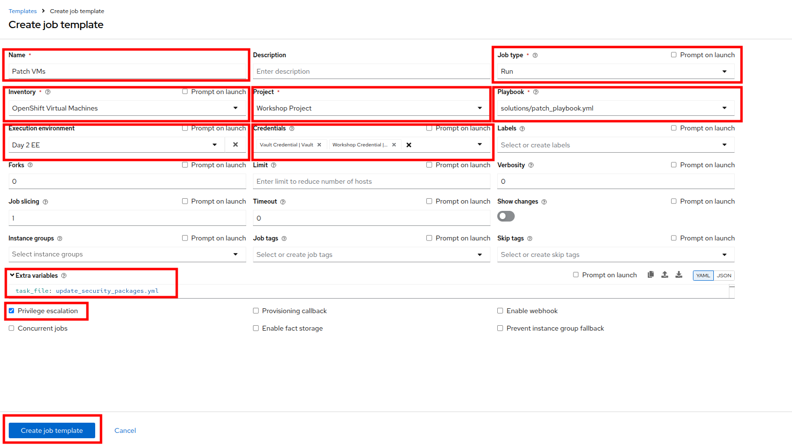Click into the Description input field
The width and height of the screenshot is (792, 445).
click(371, 71)
